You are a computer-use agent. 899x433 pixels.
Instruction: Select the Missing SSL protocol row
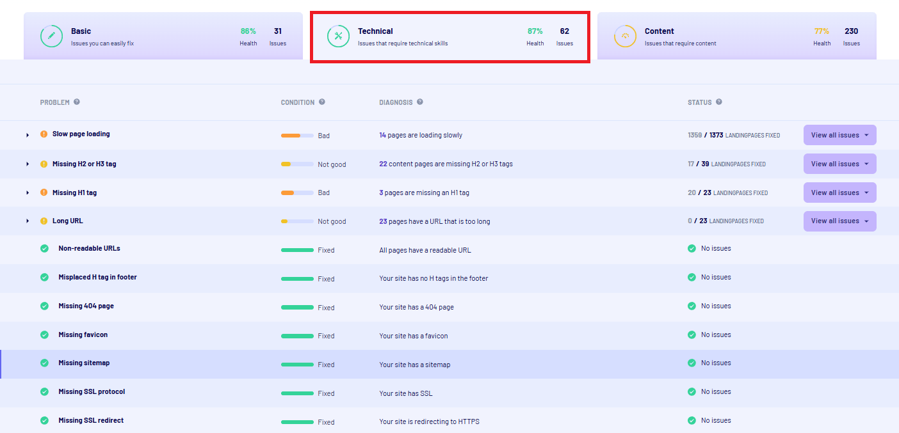[92, 392]
